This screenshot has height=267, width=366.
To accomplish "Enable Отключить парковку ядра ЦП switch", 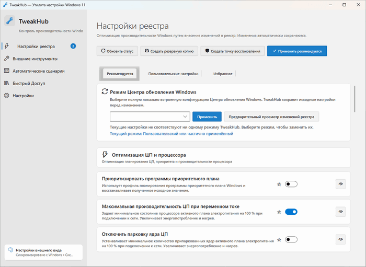I will 291,239.
